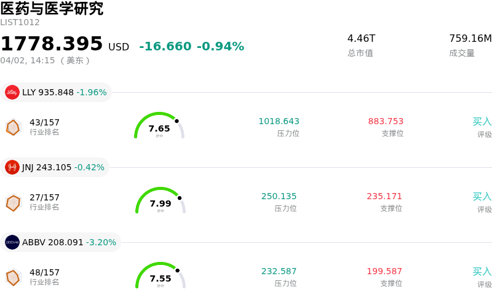Open ABBV industry rank hexagon icon

tap(13, 277)
